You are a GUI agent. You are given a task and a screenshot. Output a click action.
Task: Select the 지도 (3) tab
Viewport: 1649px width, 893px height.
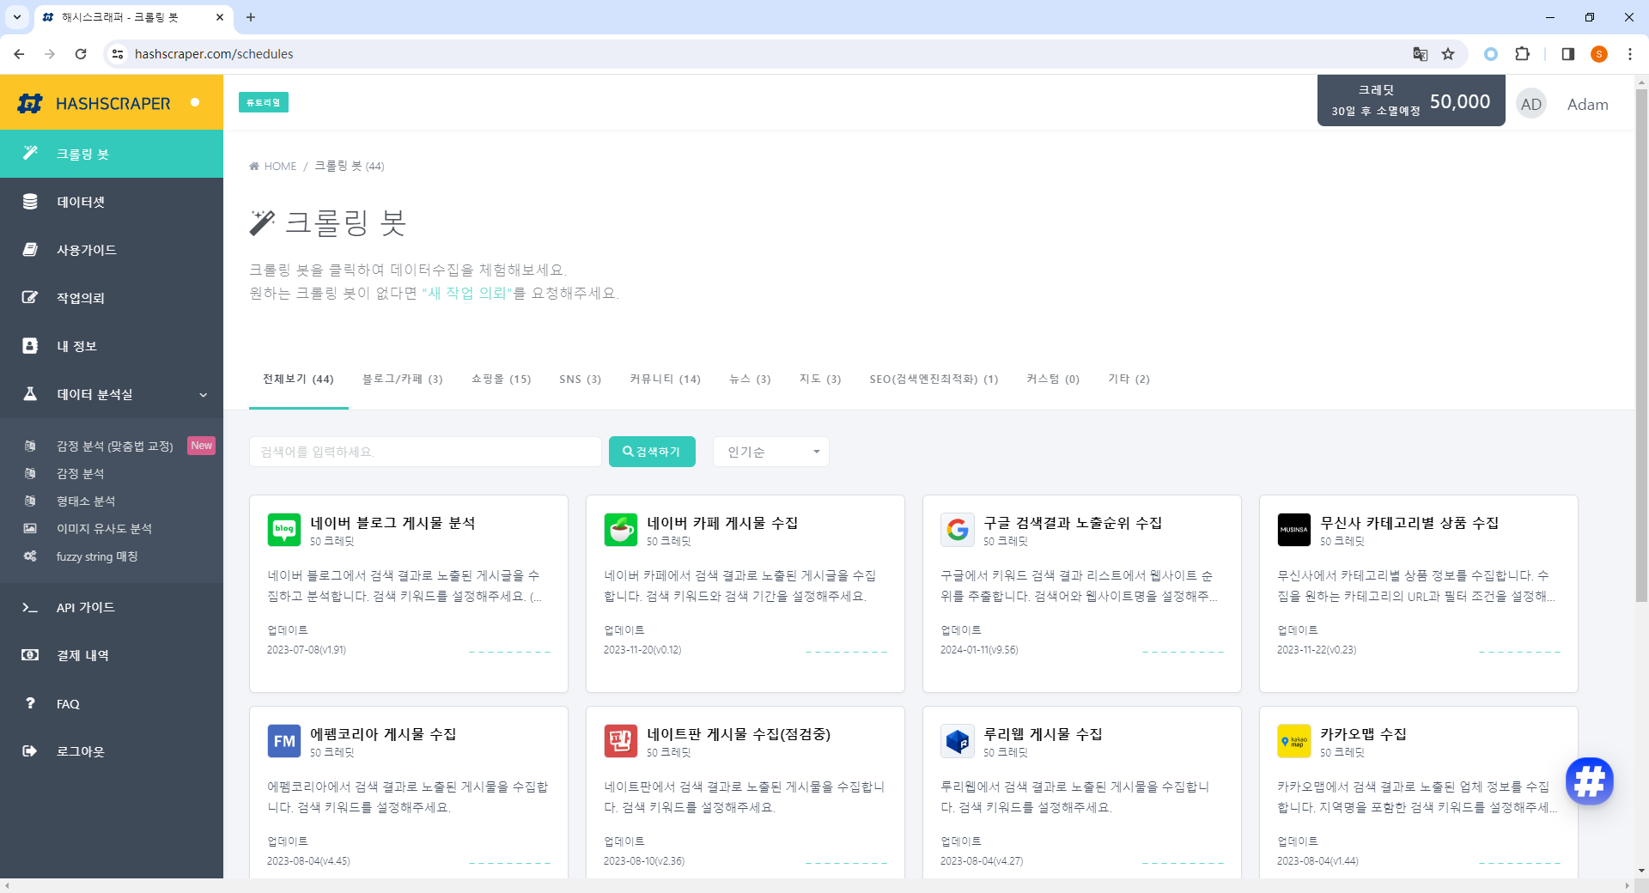point(820,379)
